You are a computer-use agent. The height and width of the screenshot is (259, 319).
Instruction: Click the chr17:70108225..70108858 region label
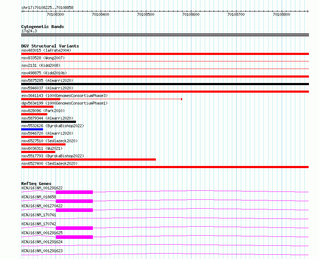47,8
